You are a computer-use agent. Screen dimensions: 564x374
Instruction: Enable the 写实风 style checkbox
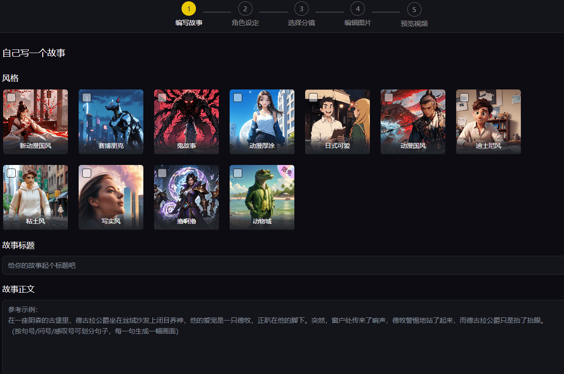coord(87,173)
